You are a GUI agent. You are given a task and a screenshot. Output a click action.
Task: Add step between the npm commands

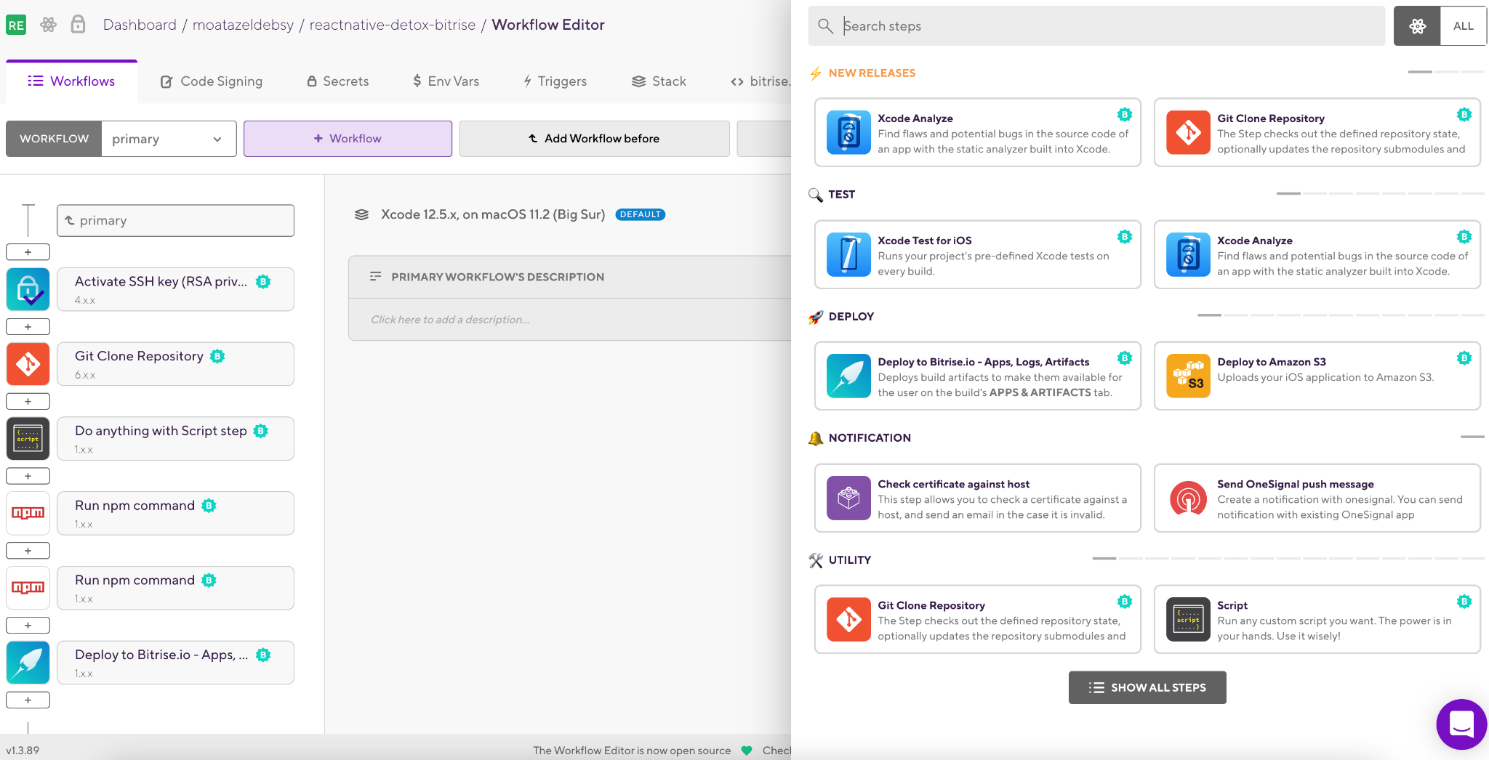pos(28,551)
